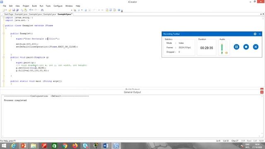The image size is (265, 149).
Task: Click the Find binoculars toolbar icon
Action: [x=42, y=10]
